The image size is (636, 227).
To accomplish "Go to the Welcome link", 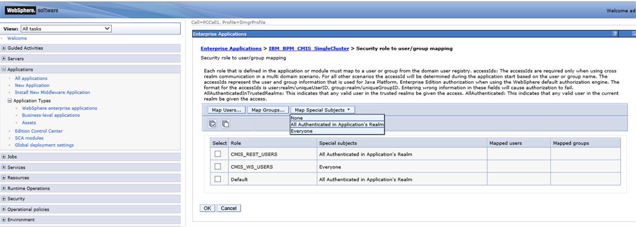I will [x=17, y=38].
